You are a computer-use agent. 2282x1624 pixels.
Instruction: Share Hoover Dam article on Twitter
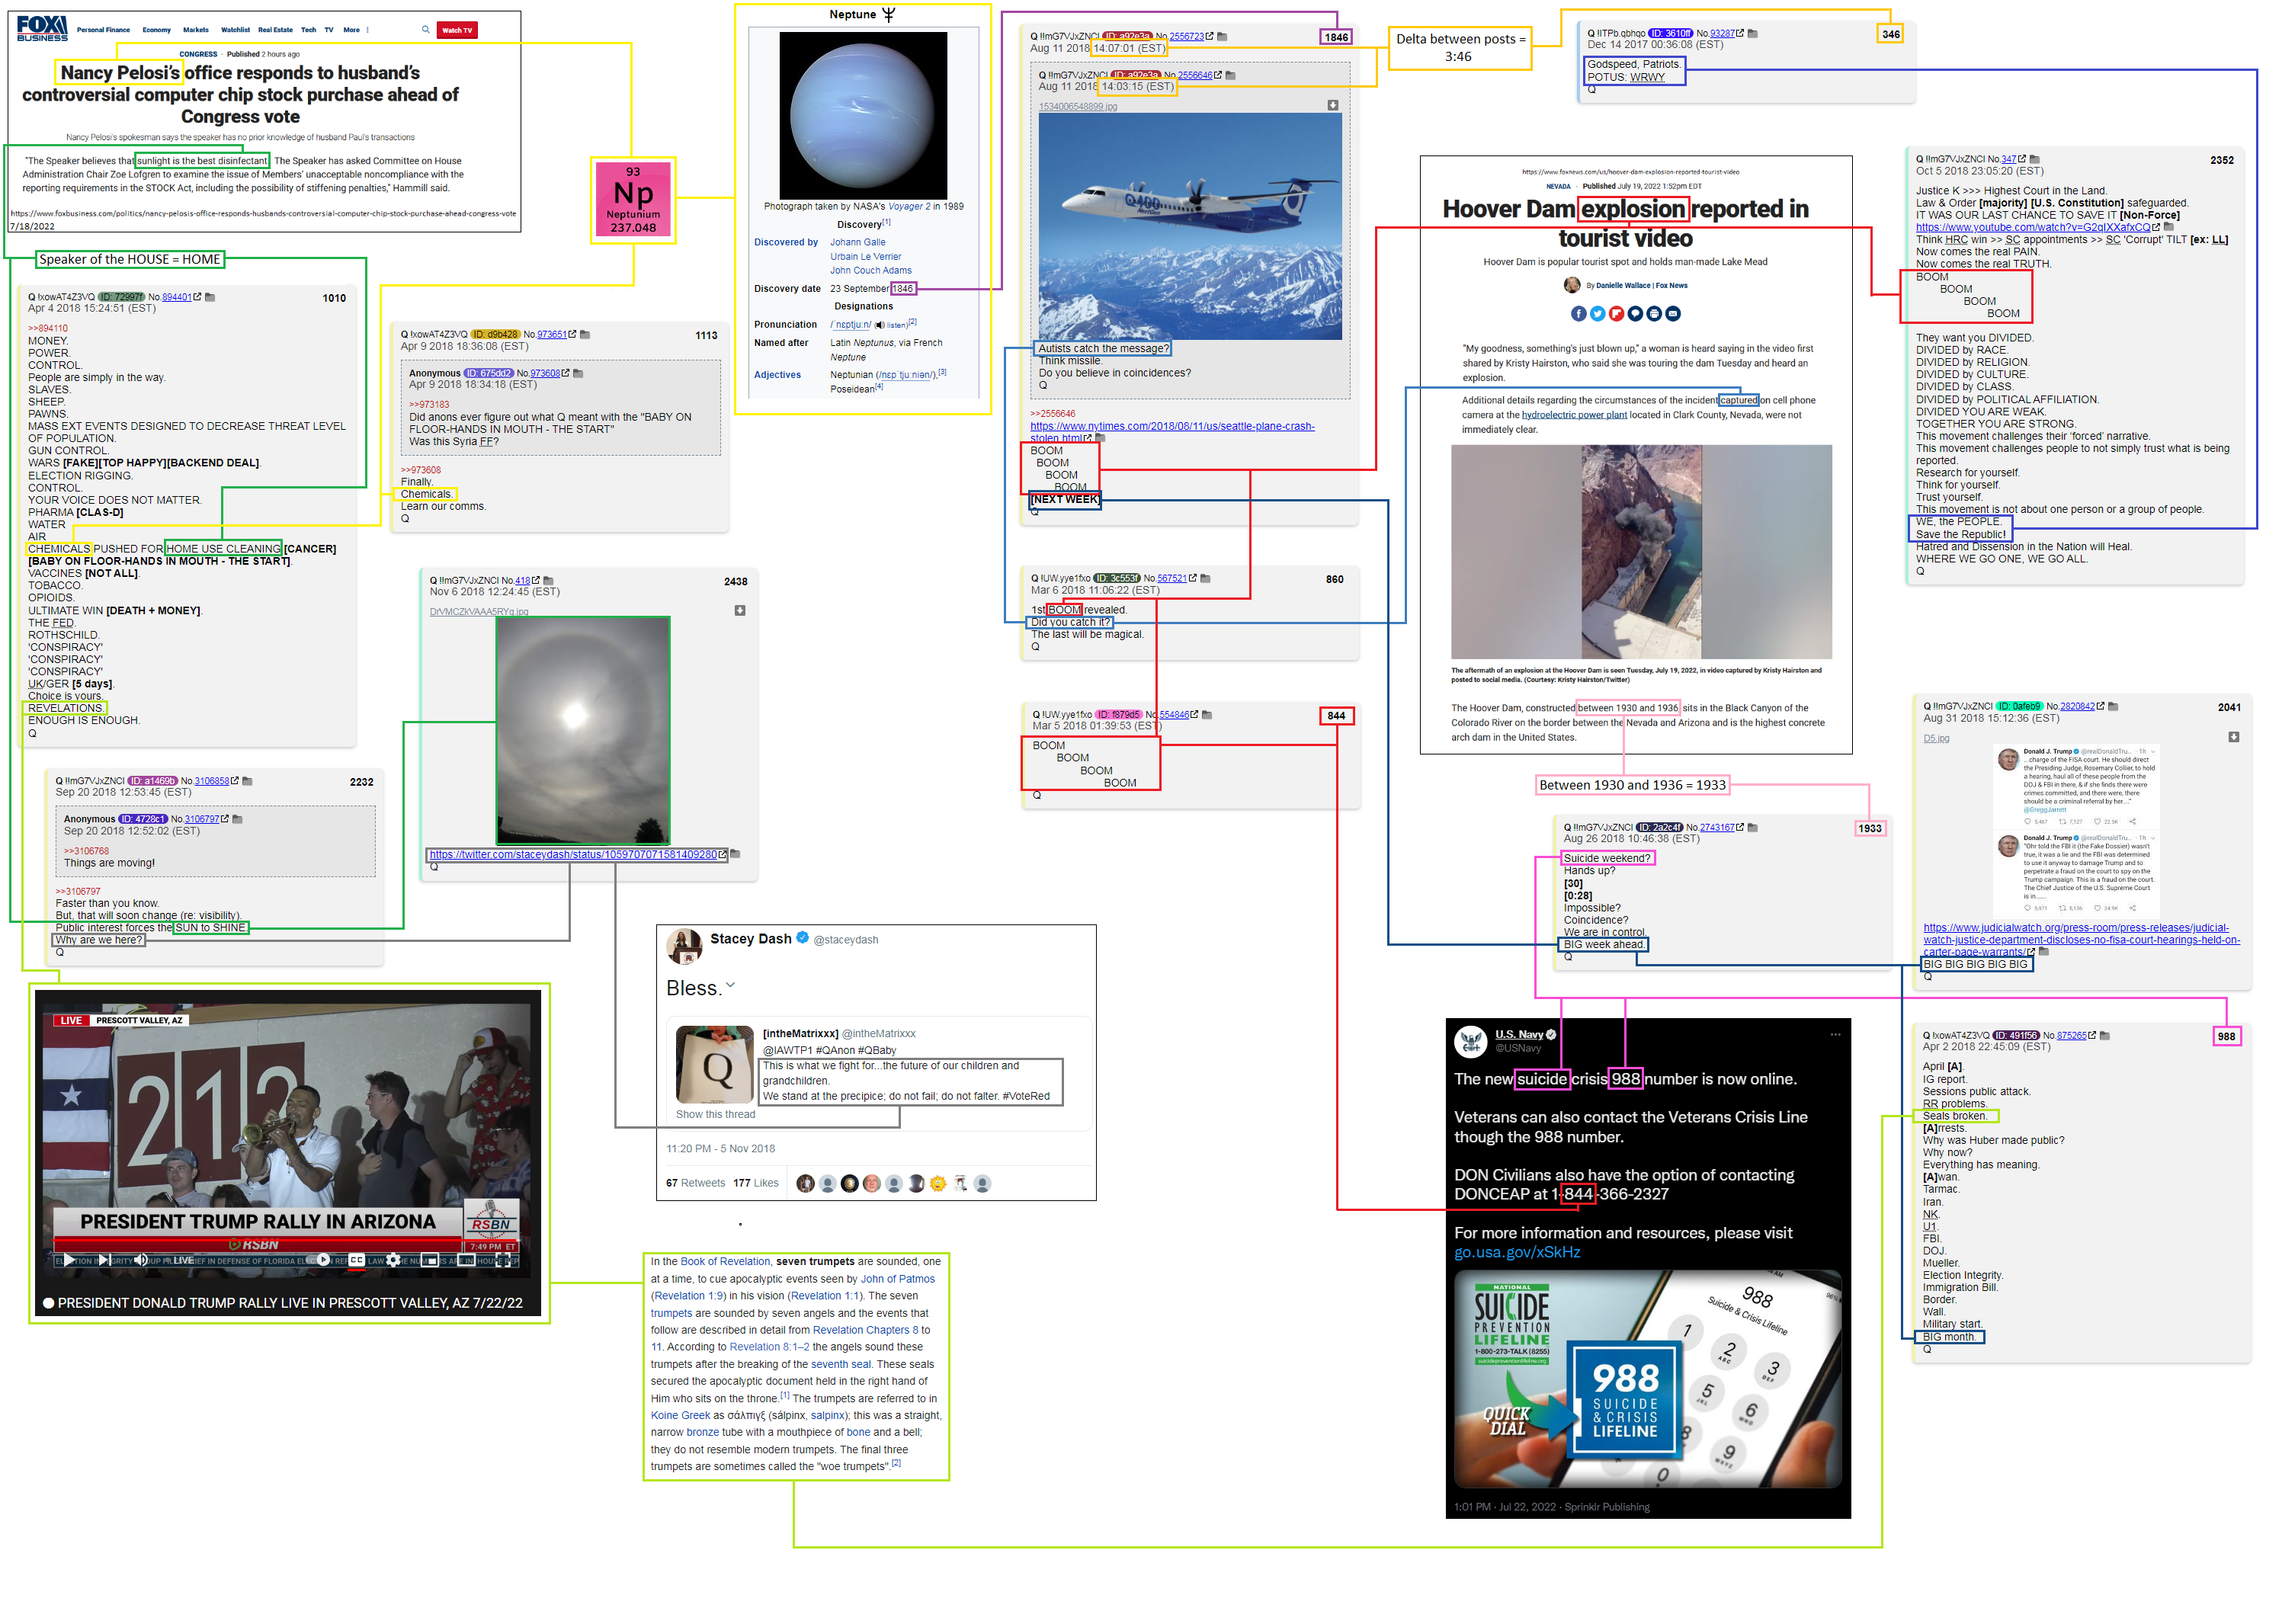point(1598,314)
